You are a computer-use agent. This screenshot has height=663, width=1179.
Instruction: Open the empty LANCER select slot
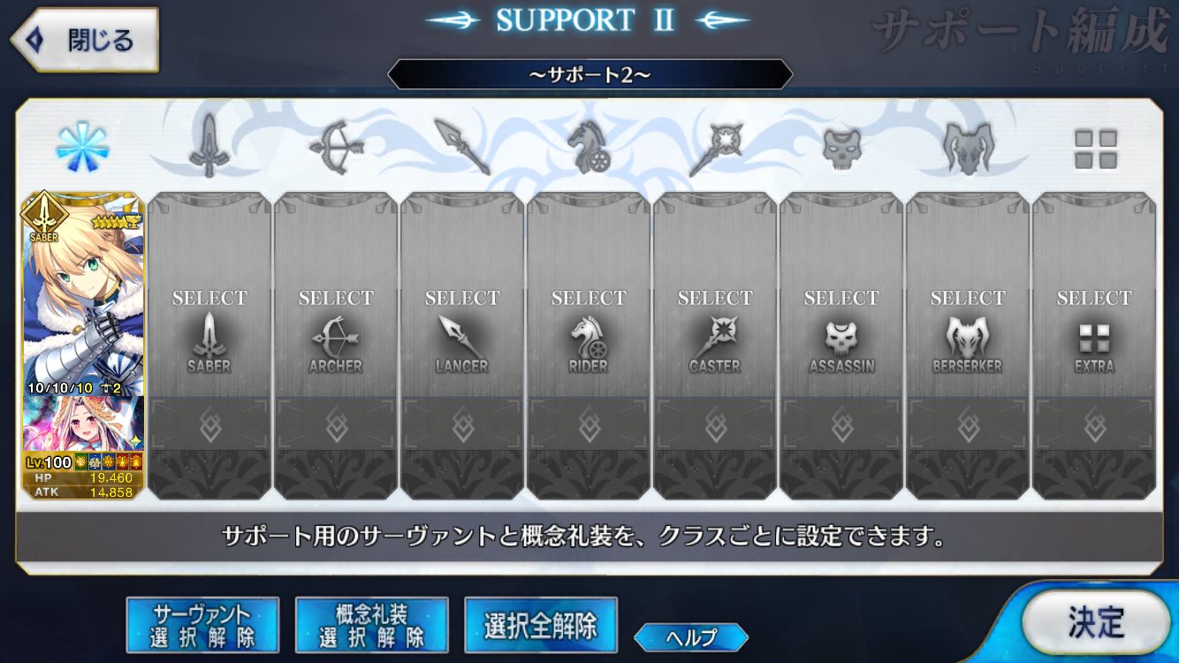[x=462, y=346]
